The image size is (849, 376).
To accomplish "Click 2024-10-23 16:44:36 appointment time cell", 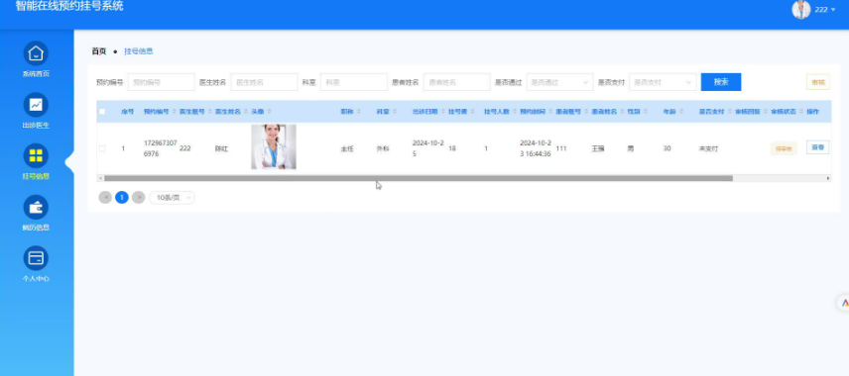I will pyautogui.click(x=536, y=148).
